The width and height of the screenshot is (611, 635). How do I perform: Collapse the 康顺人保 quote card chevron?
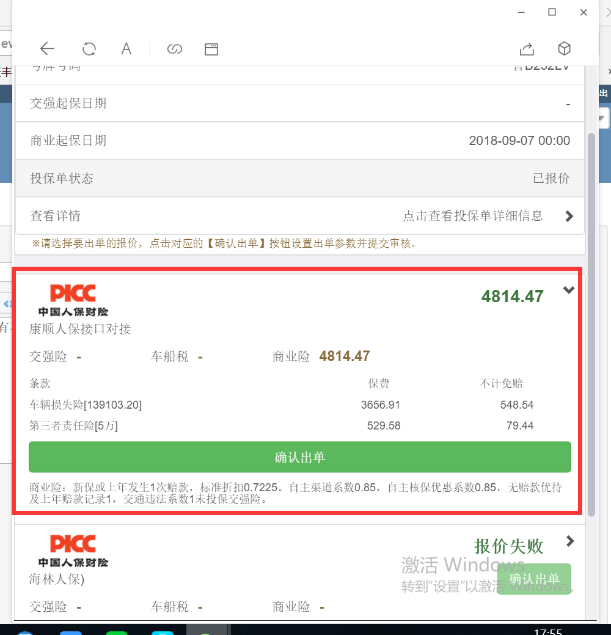(x=569, y=290)
